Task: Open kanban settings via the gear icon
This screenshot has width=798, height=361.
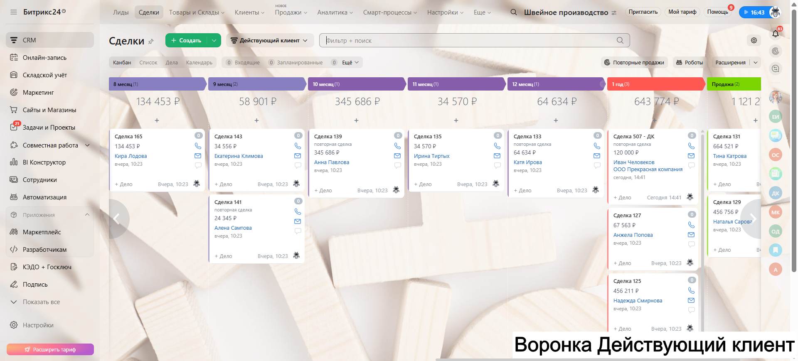Action: click(x=754, y=40)
